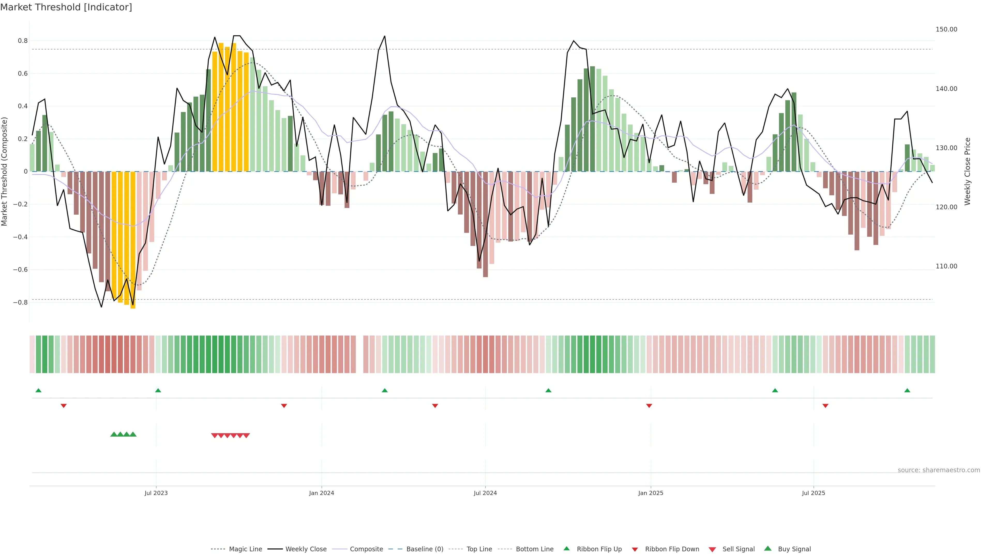
Task: Click the Ribbon Flip Up marker near Jul 2023
Action: [x=158, y=391]
